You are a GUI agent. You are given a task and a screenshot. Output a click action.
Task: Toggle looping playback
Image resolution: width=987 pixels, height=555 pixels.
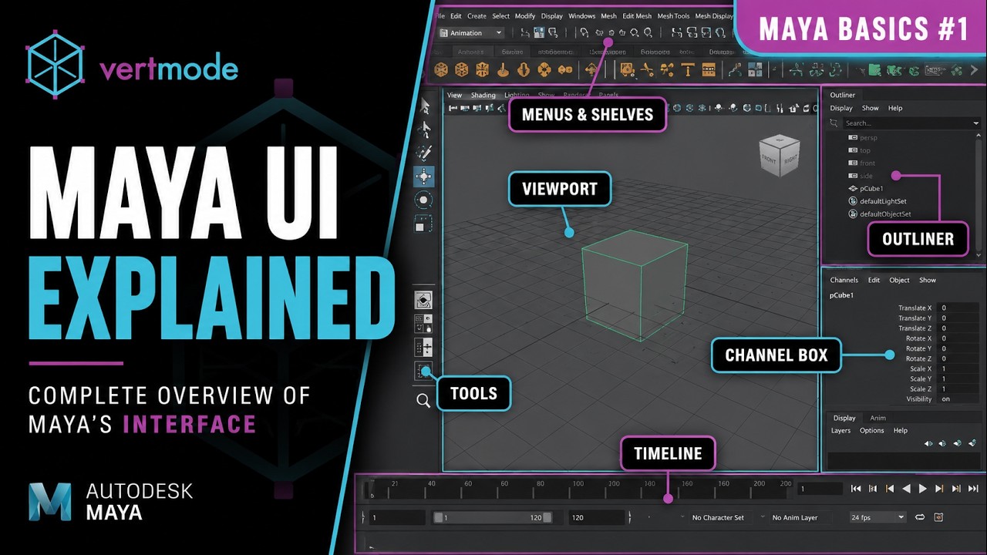coord(920,517)
